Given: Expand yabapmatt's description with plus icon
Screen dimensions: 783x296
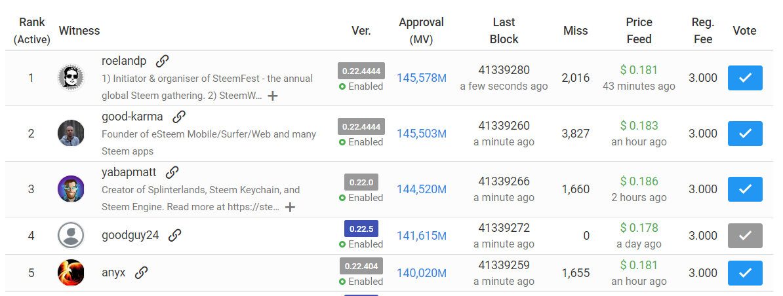Looking at the screenshot, I should 290,207.
